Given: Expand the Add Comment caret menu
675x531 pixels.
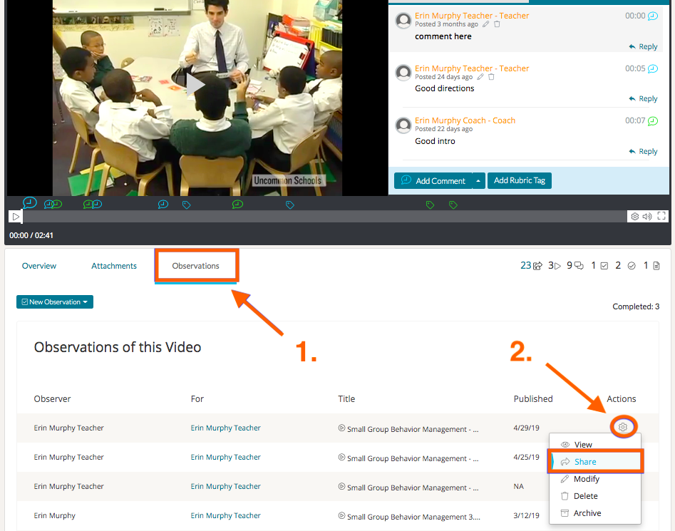Looking at the screenshot, I should [478, 181].
